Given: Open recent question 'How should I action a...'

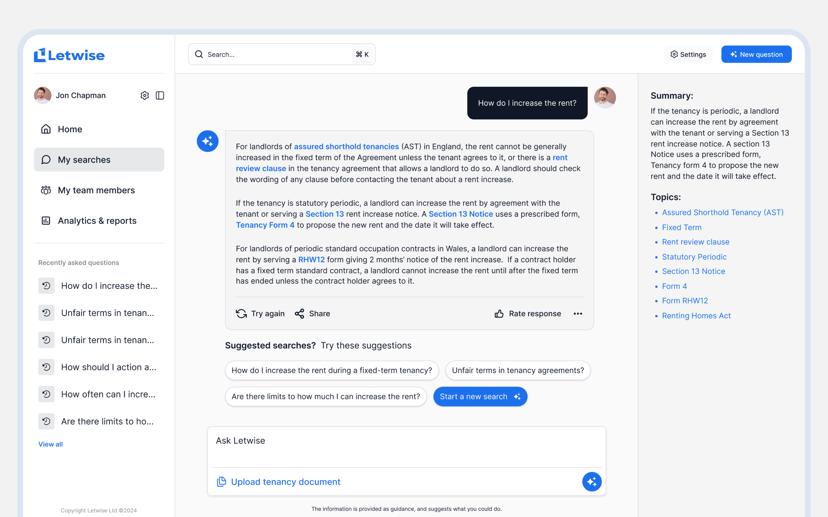Looking at the screenshot, I should point(109,367).
